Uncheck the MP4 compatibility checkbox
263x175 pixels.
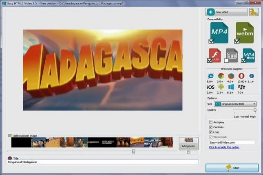(211, 41)
